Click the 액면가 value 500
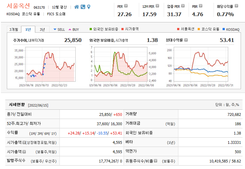The image size is (245, 169). (x=238, y=152)
